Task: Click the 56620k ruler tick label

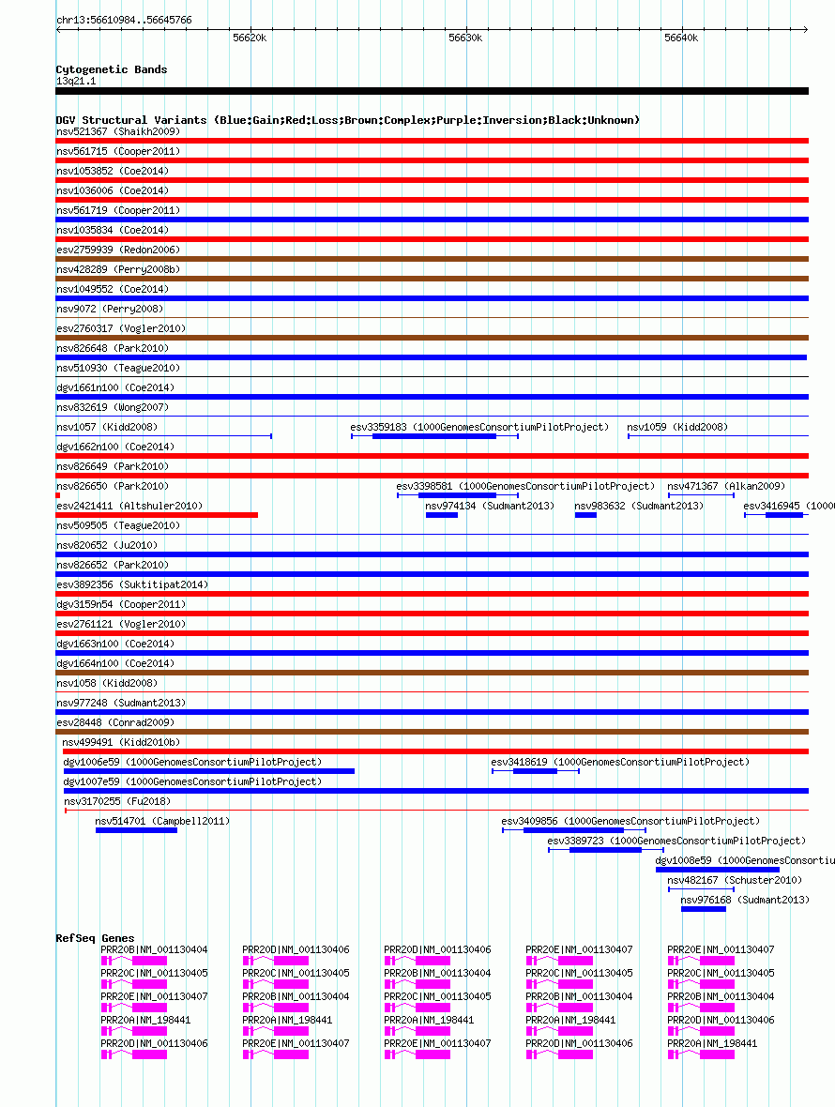Action: coord(250,38)
